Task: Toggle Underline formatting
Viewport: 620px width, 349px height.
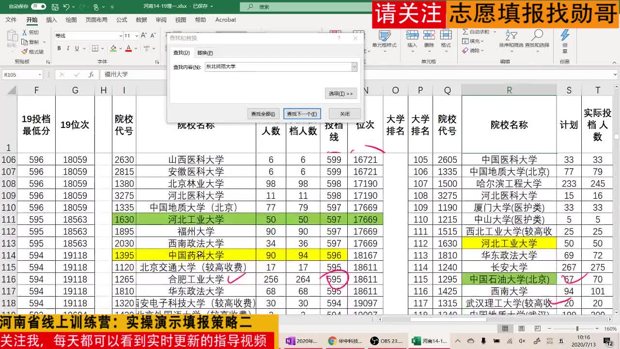Action: (77, 48)
